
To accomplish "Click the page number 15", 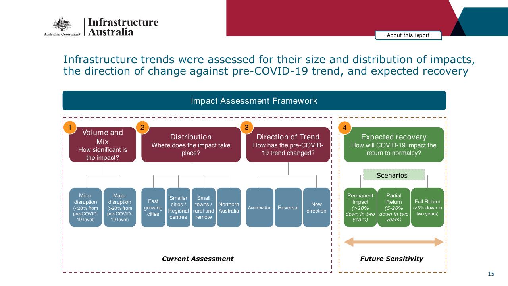I will click(x=491, y=274).
